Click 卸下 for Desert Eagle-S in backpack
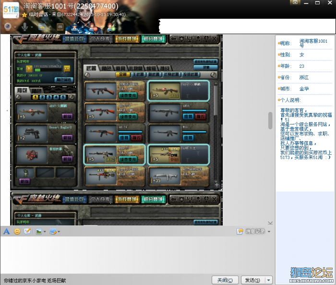 67,137
